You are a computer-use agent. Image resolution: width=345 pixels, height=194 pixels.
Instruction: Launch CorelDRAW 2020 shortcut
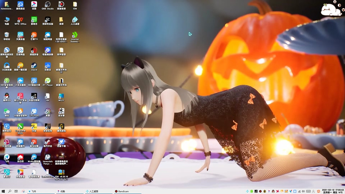point(20,129)
